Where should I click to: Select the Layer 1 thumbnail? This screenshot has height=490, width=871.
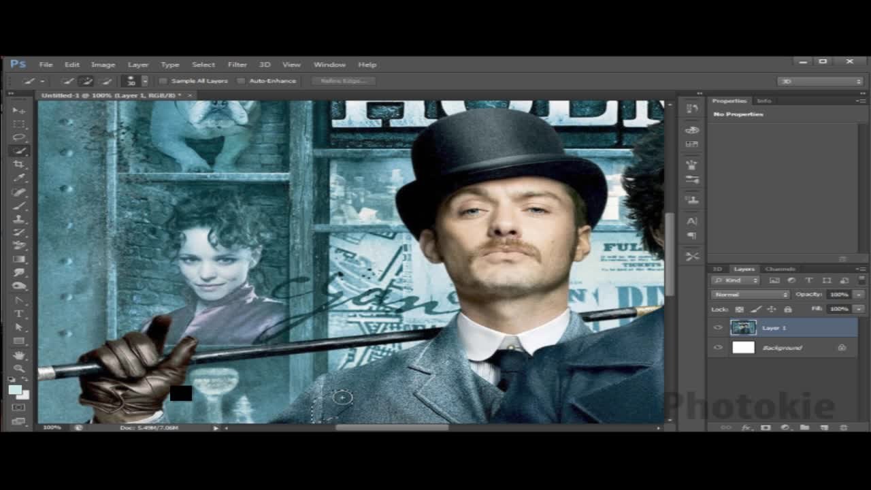coord(743,328)
